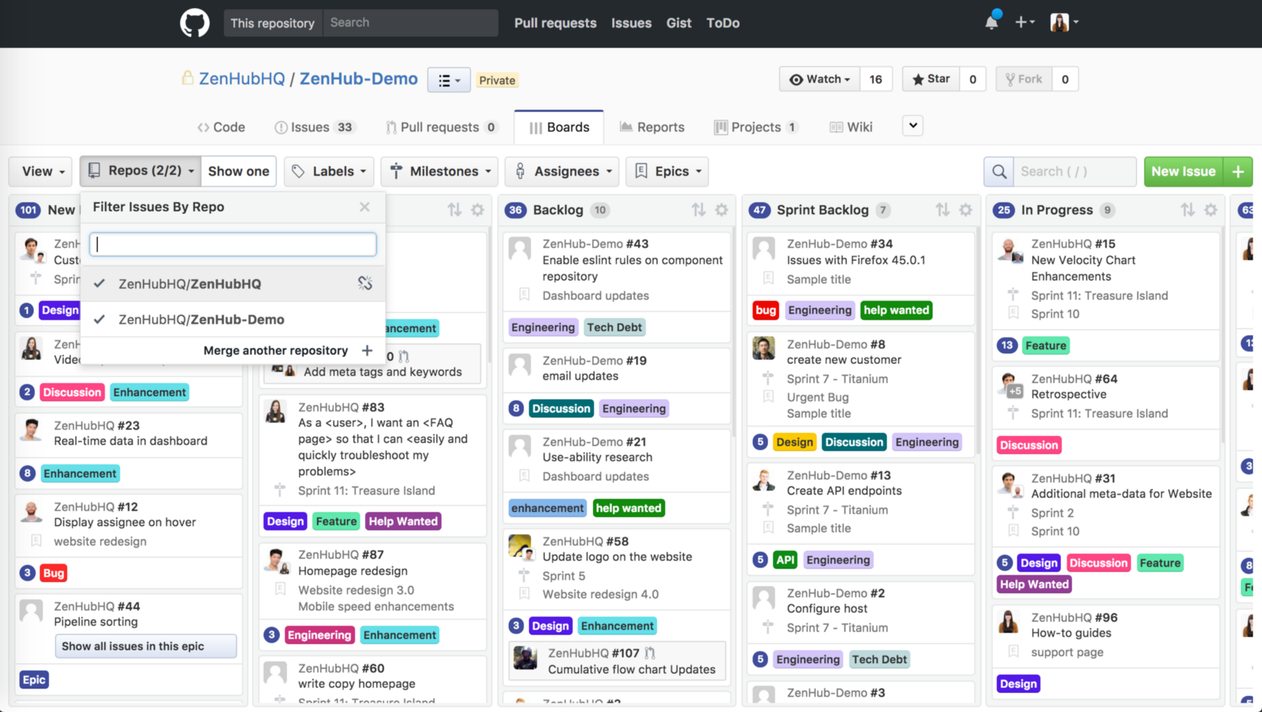Open the plus create-new menu

1025,22
